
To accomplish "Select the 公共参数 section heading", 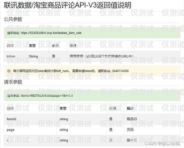I will (x=13, y=19).
